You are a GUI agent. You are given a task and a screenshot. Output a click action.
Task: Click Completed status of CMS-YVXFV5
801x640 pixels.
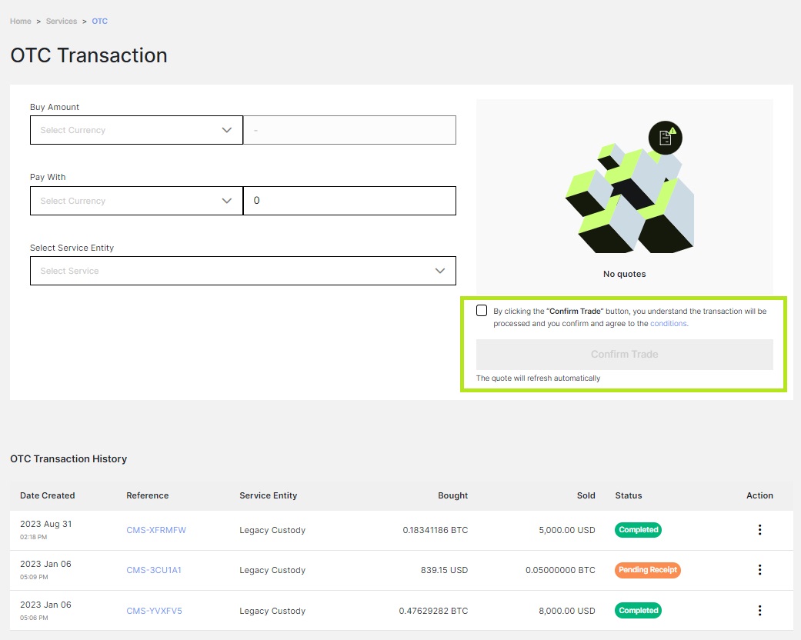click(x=638, y=610)
